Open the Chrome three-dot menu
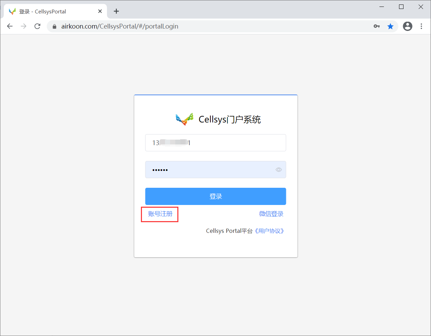 click(421, 26)
